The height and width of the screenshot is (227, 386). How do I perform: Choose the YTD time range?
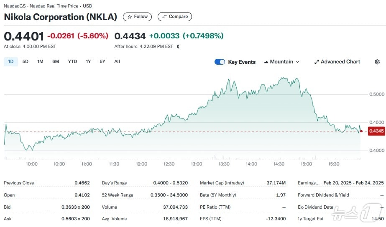(72, 62)
